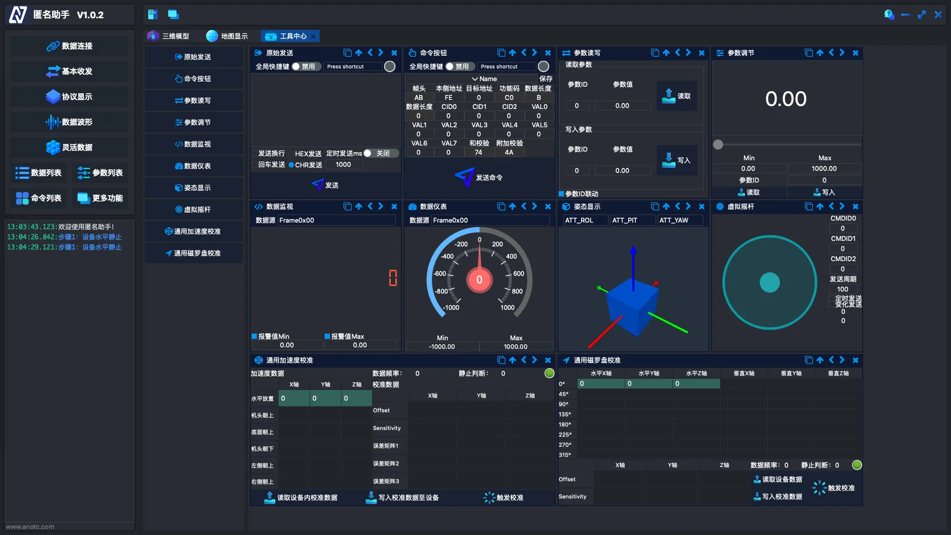Screen dimensions: 951x535
Task: Open 参数列表 in the sidebar
Action: pos(100,173)
